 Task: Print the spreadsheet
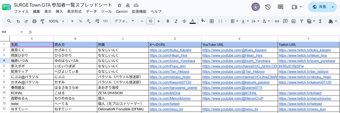tap(34, 21)
